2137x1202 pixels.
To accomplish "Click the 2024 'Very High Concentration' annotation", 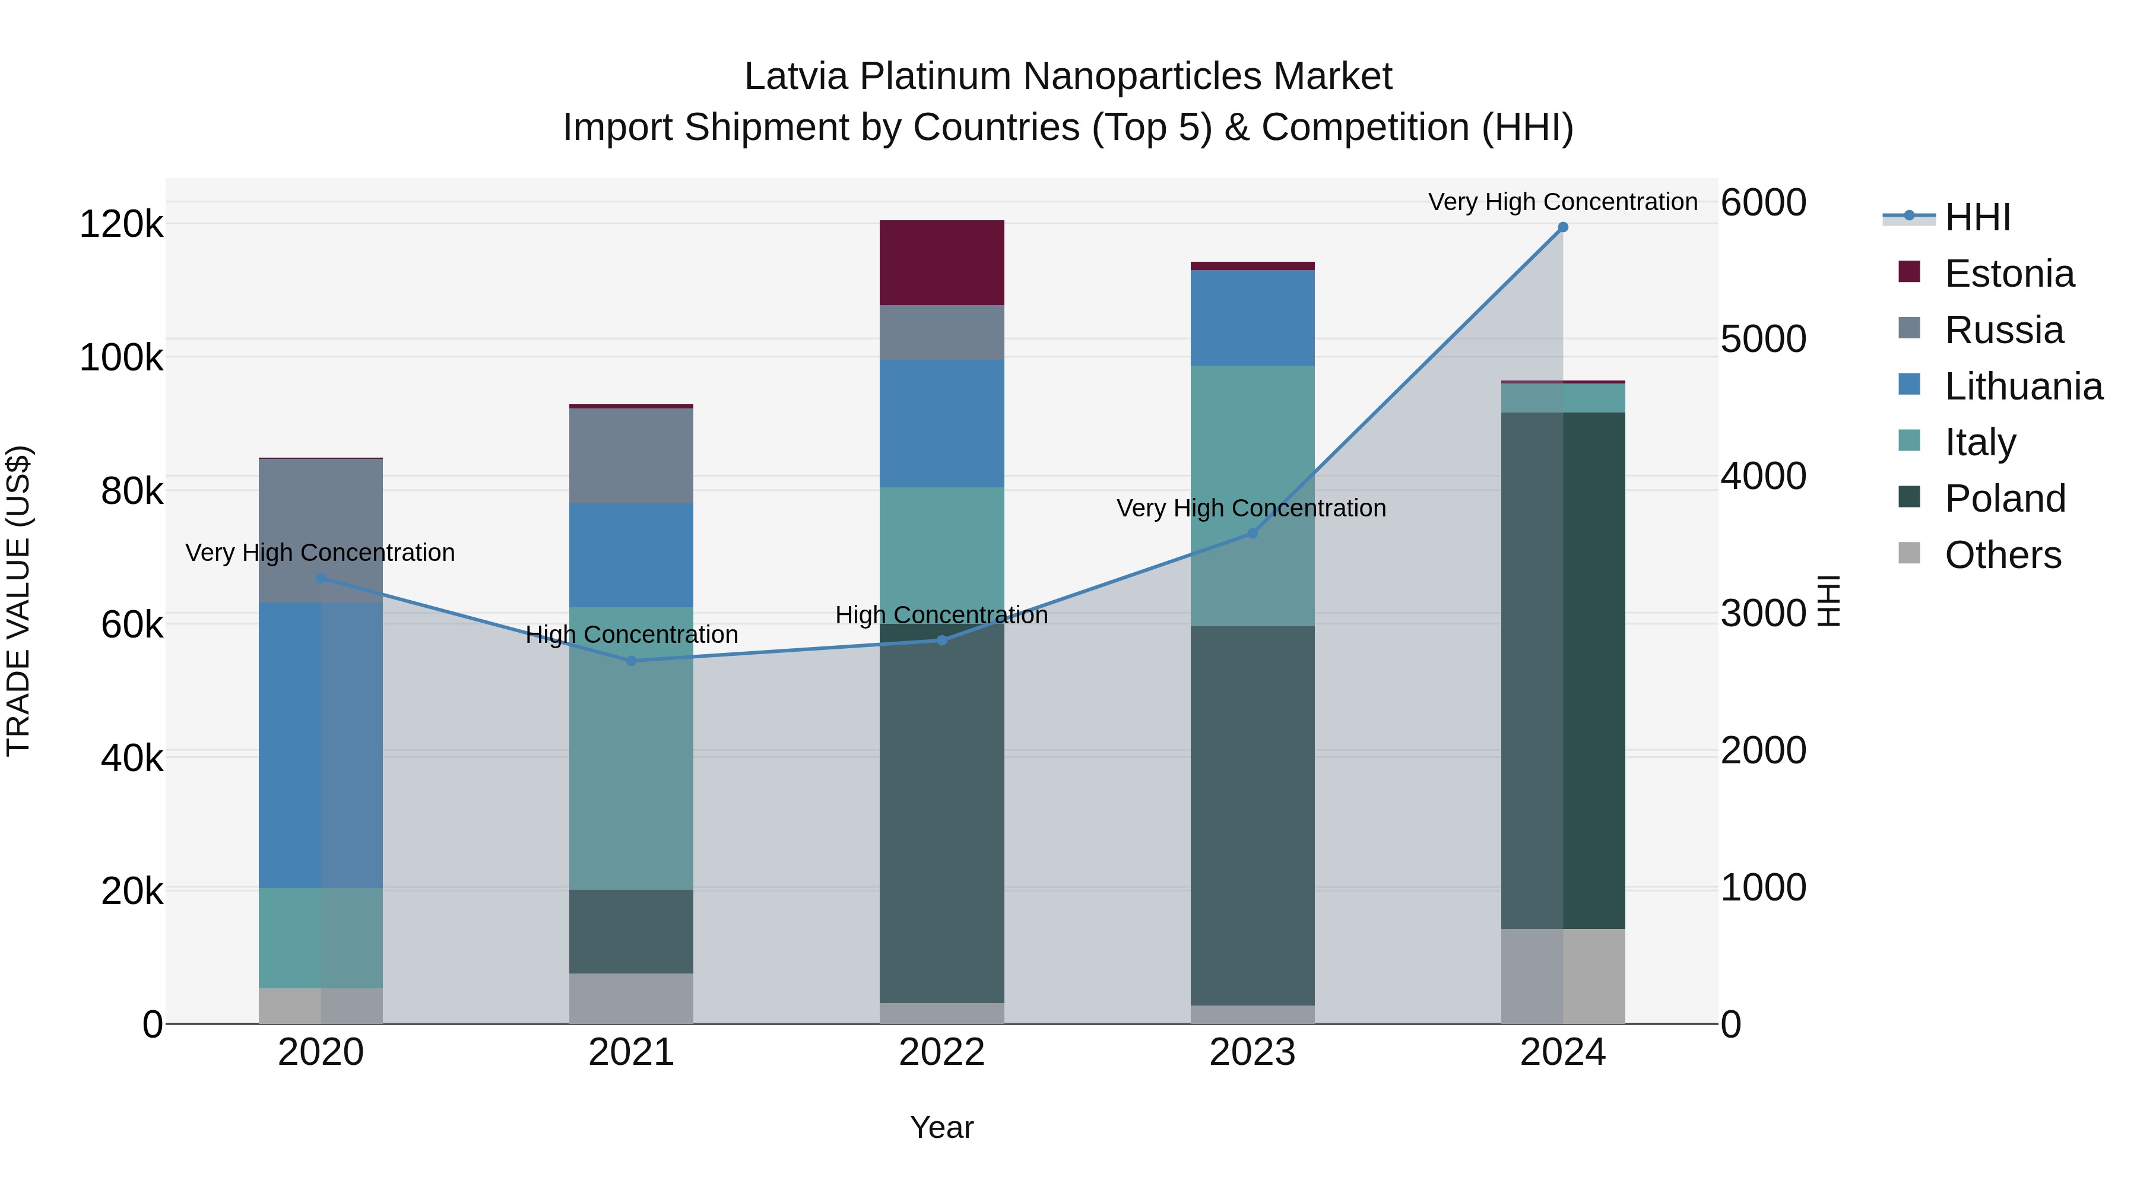I will (1563, 202).
